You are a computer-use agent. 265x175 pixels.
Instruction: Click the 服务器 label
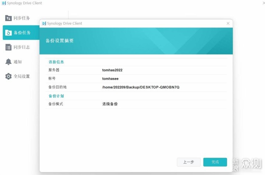54,70
